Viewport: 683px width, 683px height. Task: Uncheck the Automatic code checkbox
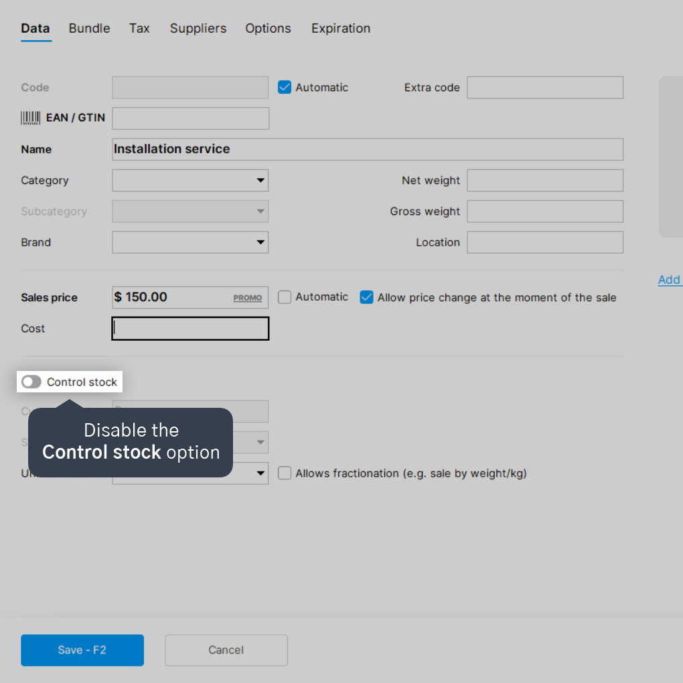click(285, 88)
